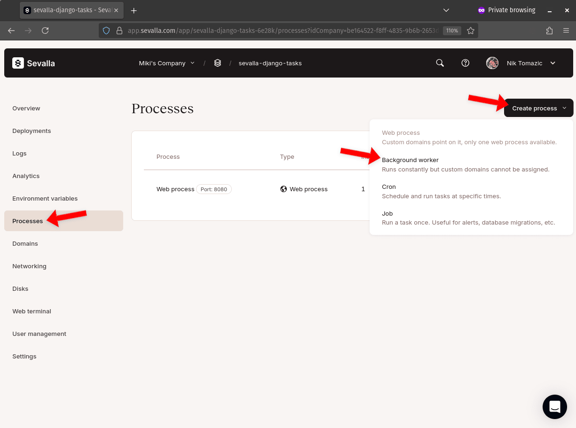The height and width of the screenshot is (428, 576).
Task: Open search with the magnifier icon
Action: 440,63
